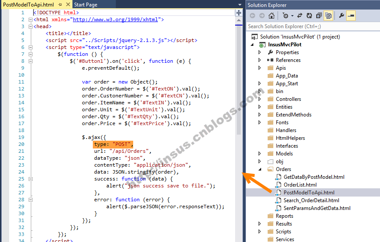Collapse the InsusMvcPilot project node
380x242 pixels.
coord(252,45)
